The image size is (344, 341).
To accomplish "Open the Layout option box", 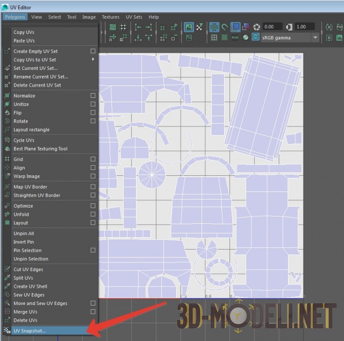I will [x=93, y=223].
